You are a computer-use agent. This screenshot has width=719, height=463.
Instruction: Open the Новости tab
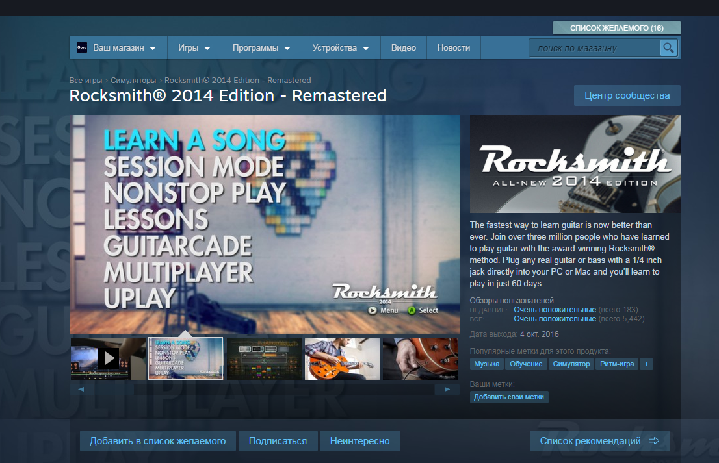click(454, 47)
